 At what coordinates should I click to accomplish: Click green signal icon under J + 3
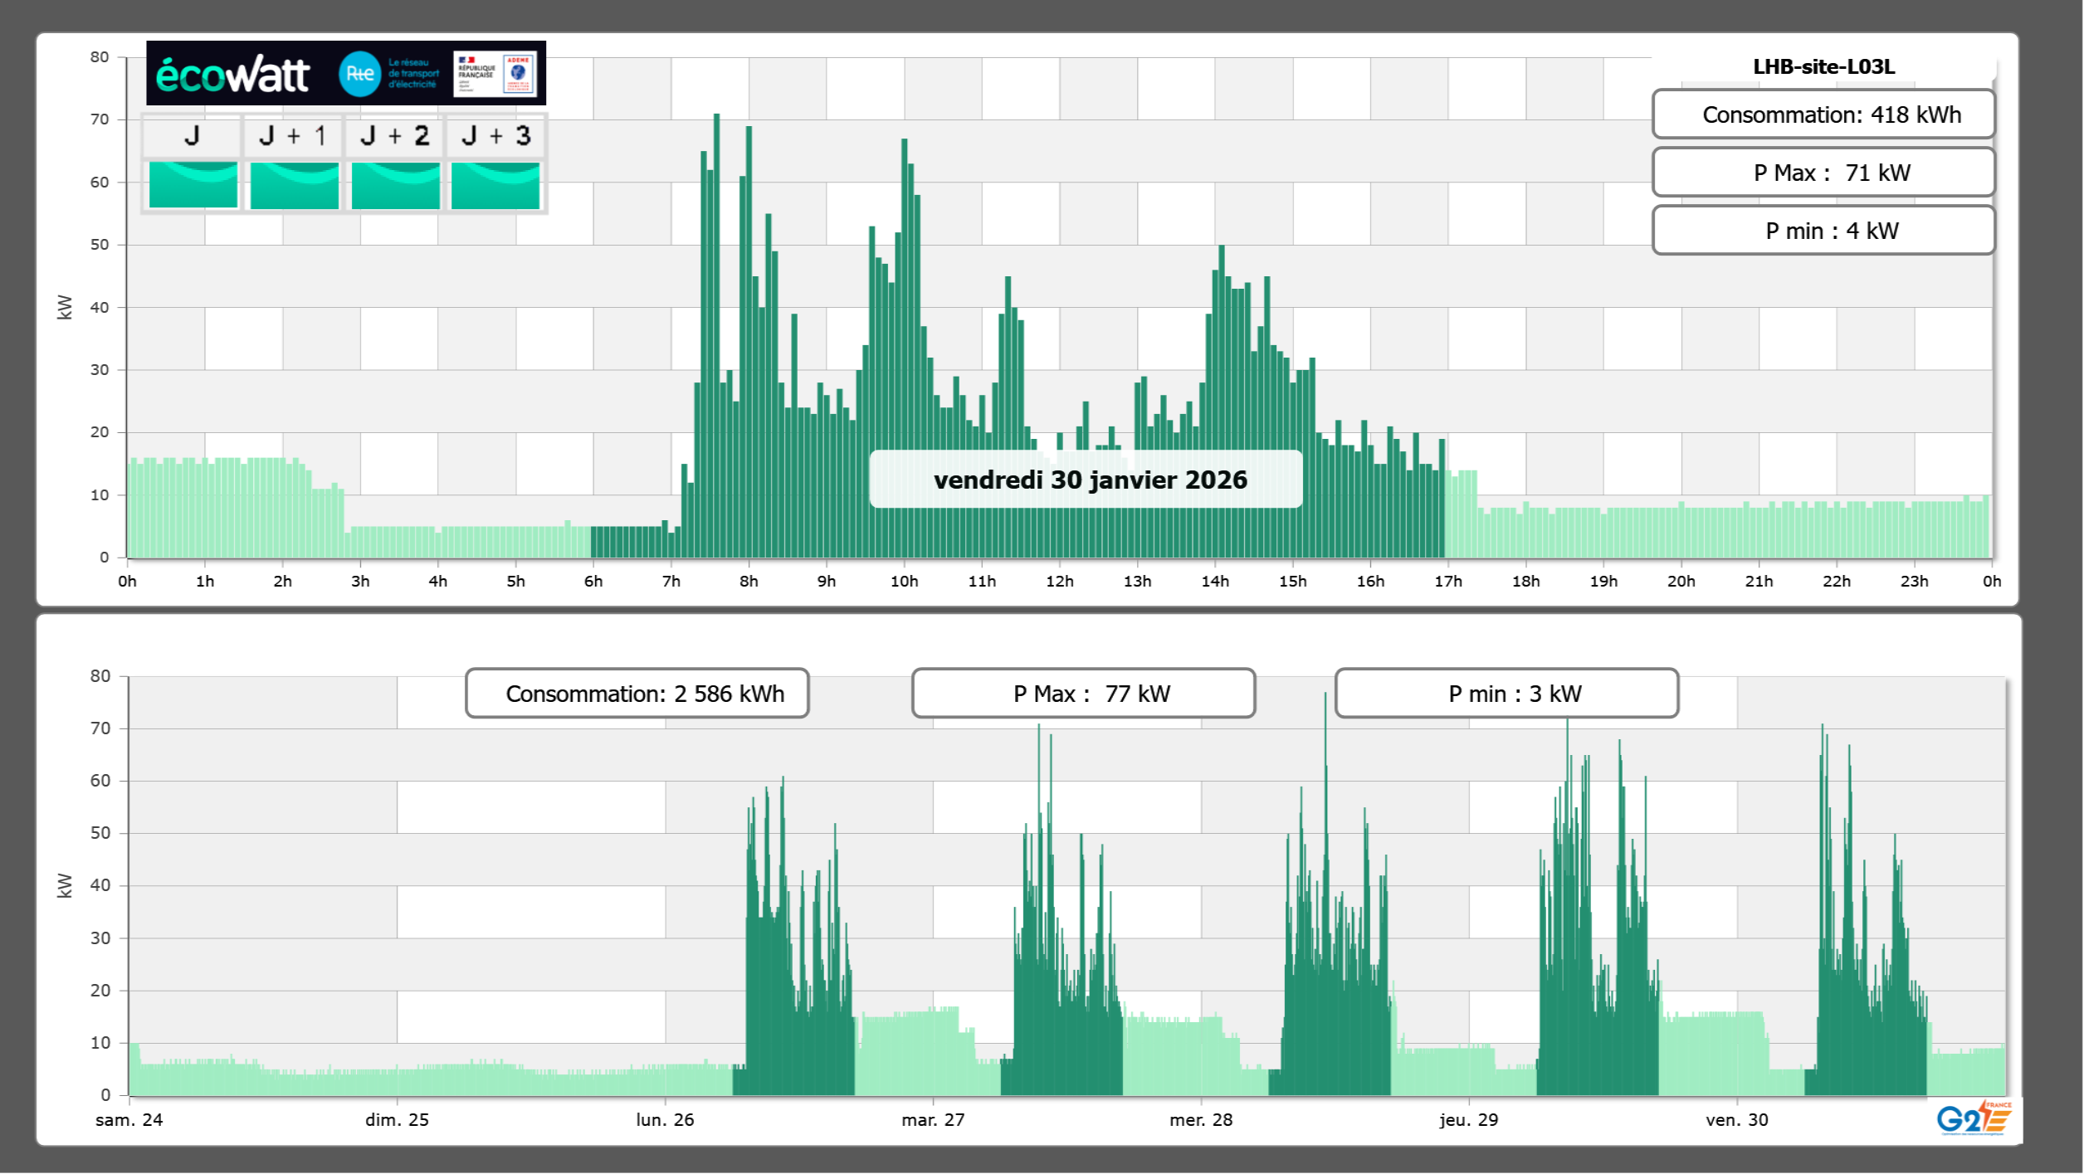(495, 185)
